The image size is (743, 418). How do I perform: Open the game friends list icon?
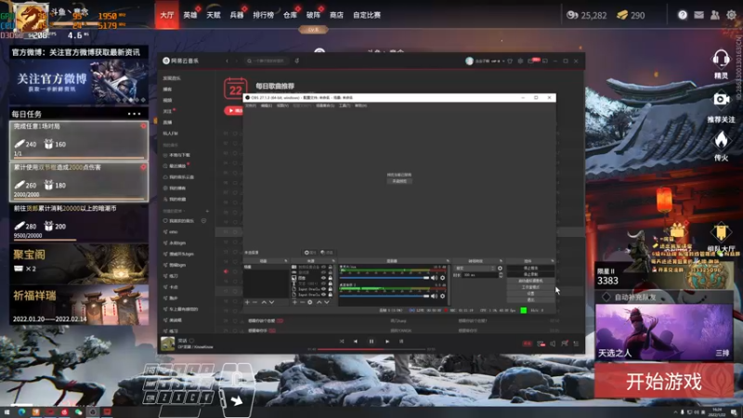[714, 15]
